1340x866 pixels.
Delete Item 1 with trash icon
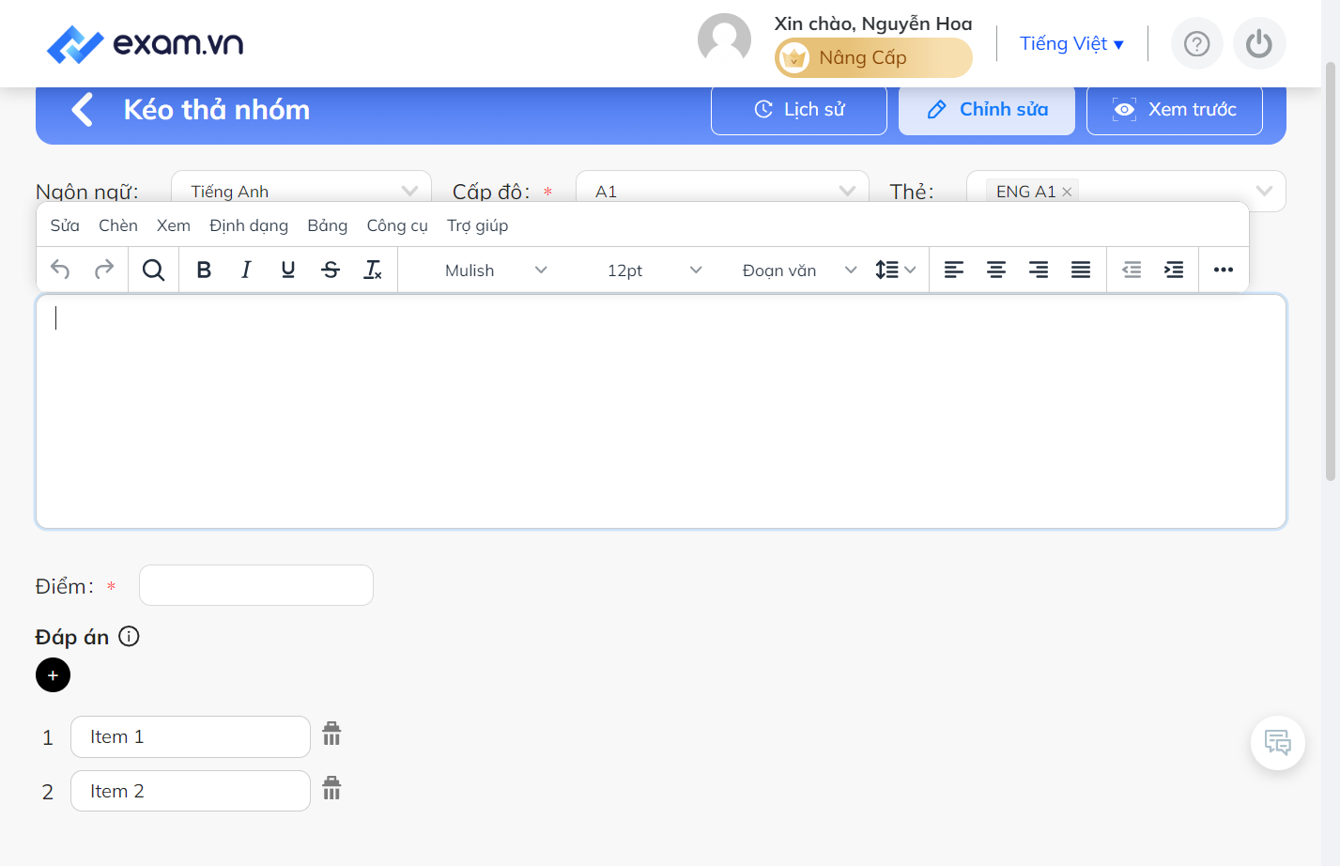coord(331,734)
